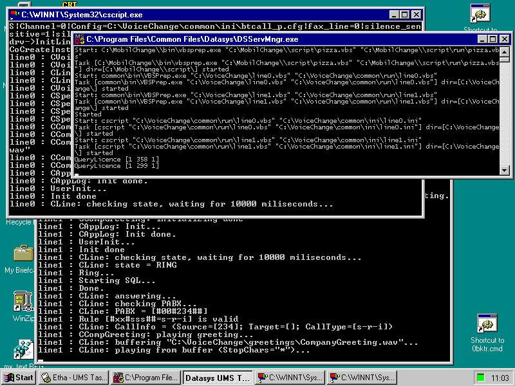Screen dimensions: 515x386
Task: Click the 'QueryLicence [1 358 1]' line
Action: 117,160
